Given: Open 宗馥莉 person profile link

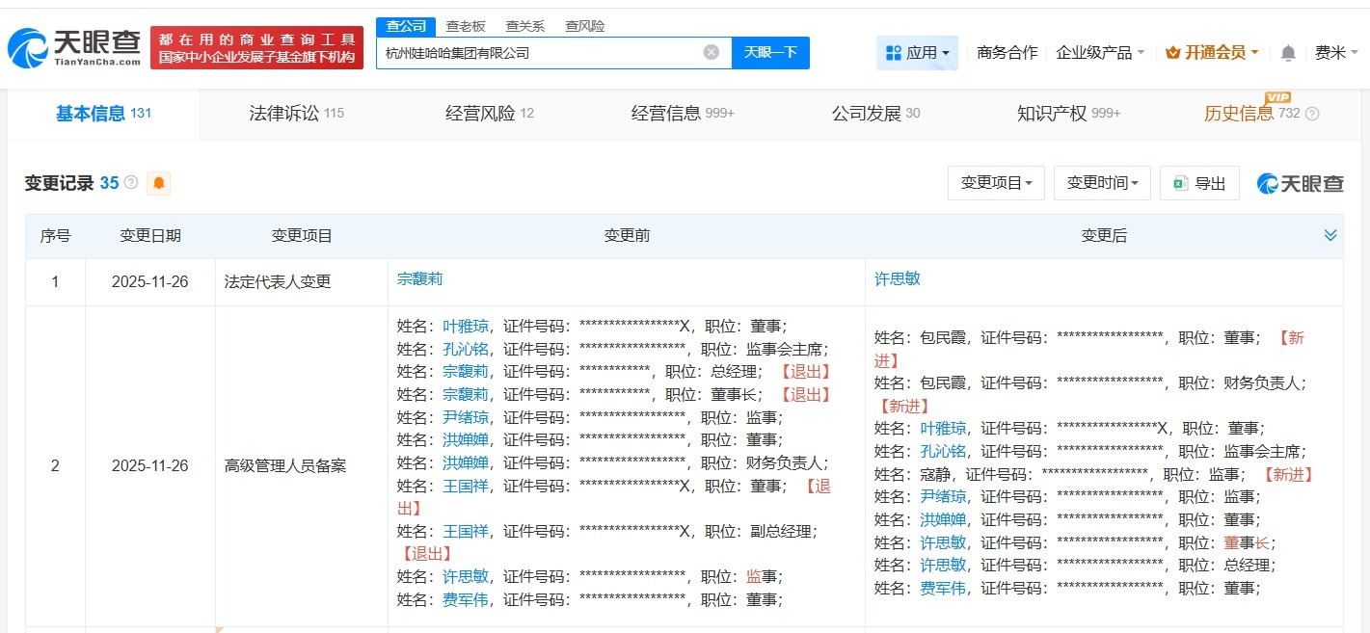Looking at the screenshot, I should pos(419,278).
